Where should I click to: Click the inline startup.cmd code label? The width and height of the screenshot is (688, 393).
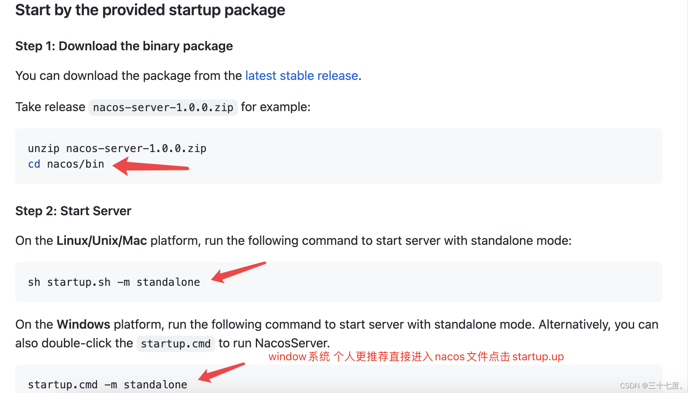point(176,344)
